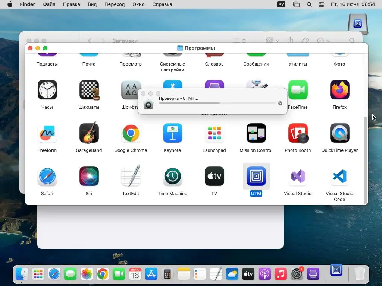Open Launchpad in the Dock
This screenshot has height=286, width=382.
pos(38,274)
